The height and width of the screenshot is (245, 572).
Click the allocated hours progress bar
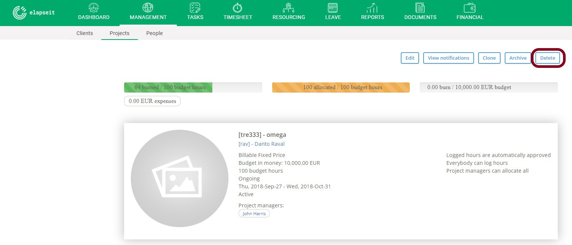(341, 87)
